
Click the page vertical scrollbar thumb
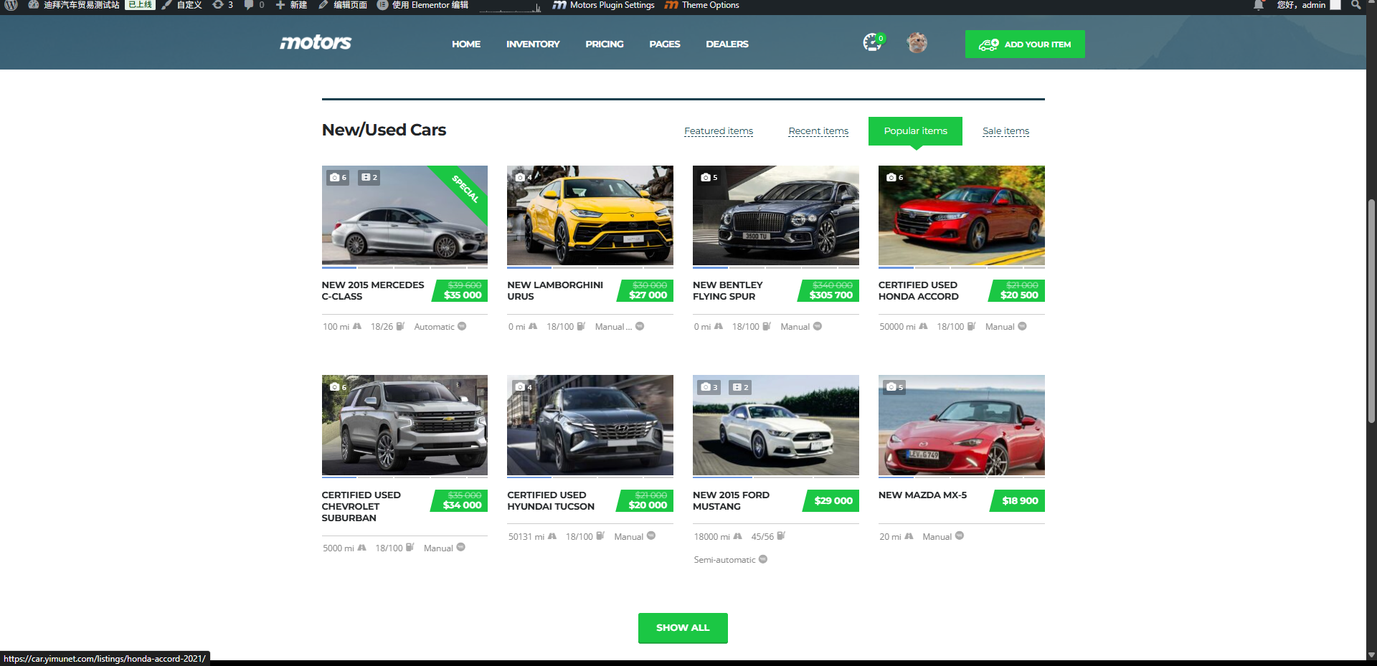[1371, 310]
